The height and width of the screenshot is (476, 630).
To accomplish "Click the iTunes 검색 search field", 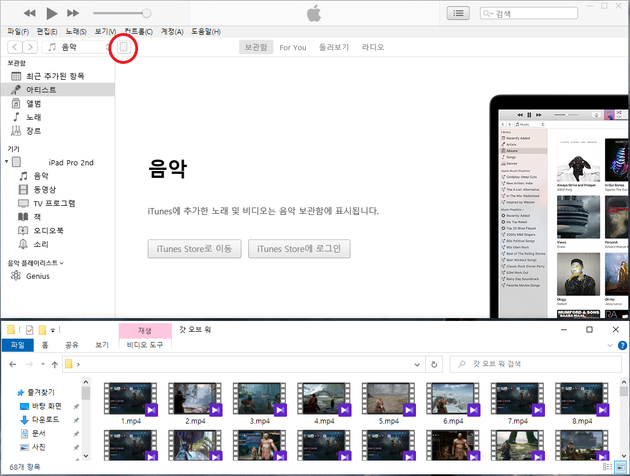I will tap(529, 13).
